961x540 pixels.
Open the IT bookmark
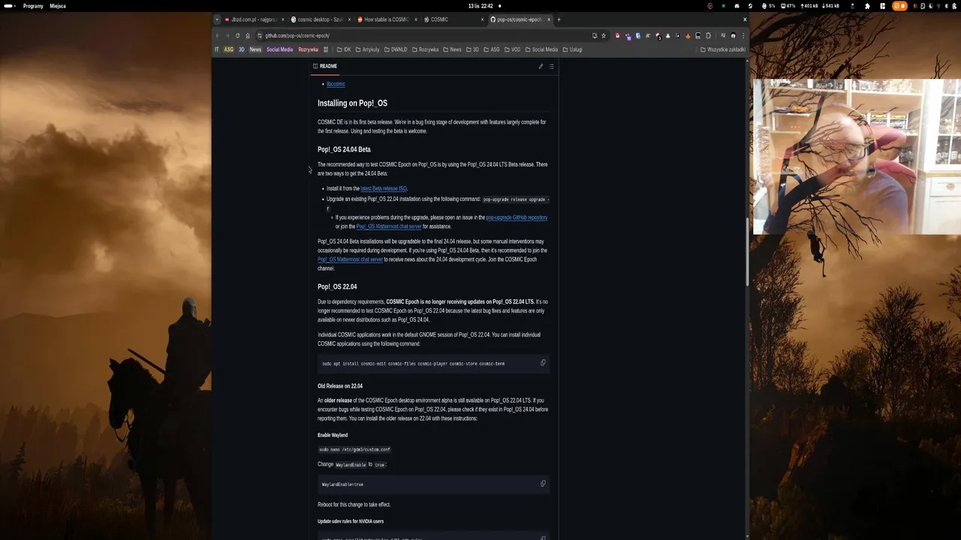click(217, 49)
